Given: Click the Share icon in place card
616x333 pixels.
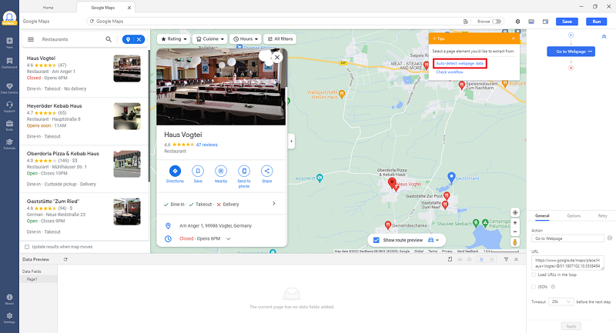Looking at the screenshot, I should [x=266, y=171].
